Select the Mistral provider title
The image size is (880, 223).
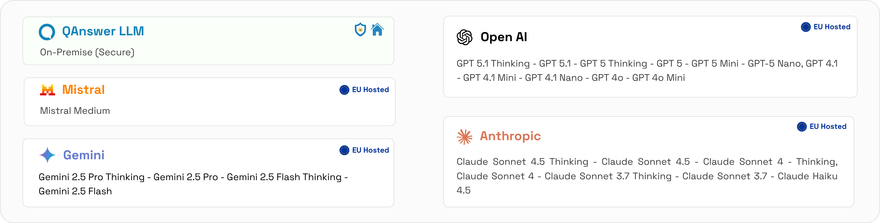[83, 90]
